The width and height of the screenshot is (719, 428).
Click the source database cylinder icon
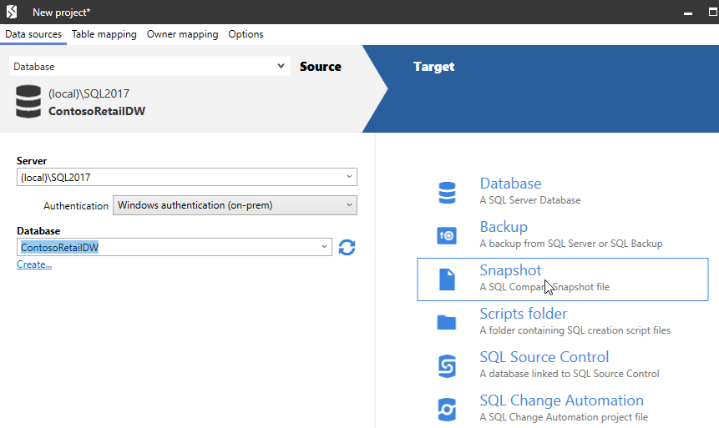tap(28, 102)
